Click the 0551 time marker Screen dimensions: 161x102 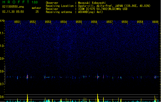point(17,22)
